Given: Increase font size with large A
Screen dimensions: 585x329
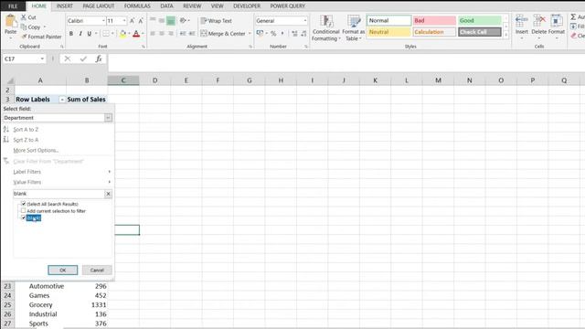Looking at the screenshot, I should point(132,21).
